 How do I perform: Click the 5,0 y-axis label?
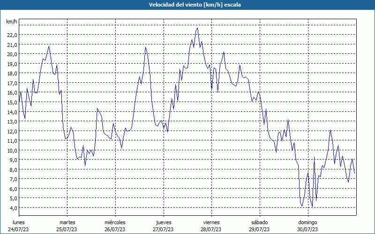14,198
